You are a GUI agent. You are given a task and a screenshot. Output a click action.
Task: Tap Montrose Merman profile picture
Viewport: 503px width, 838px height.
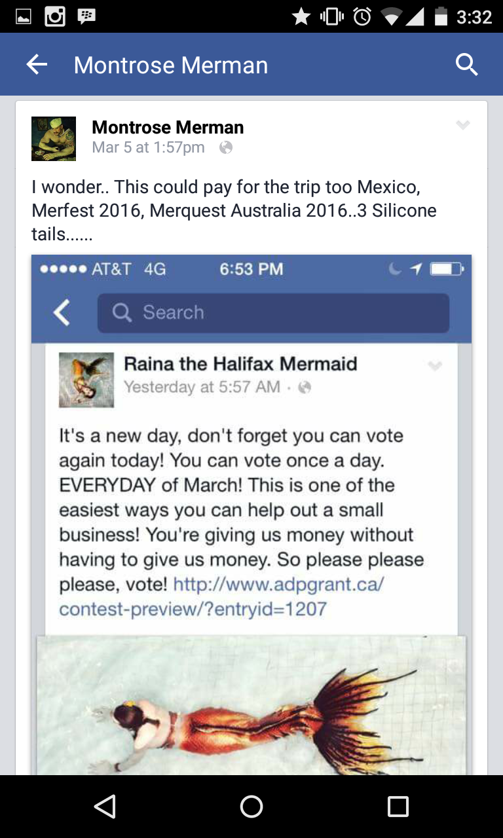54,139
